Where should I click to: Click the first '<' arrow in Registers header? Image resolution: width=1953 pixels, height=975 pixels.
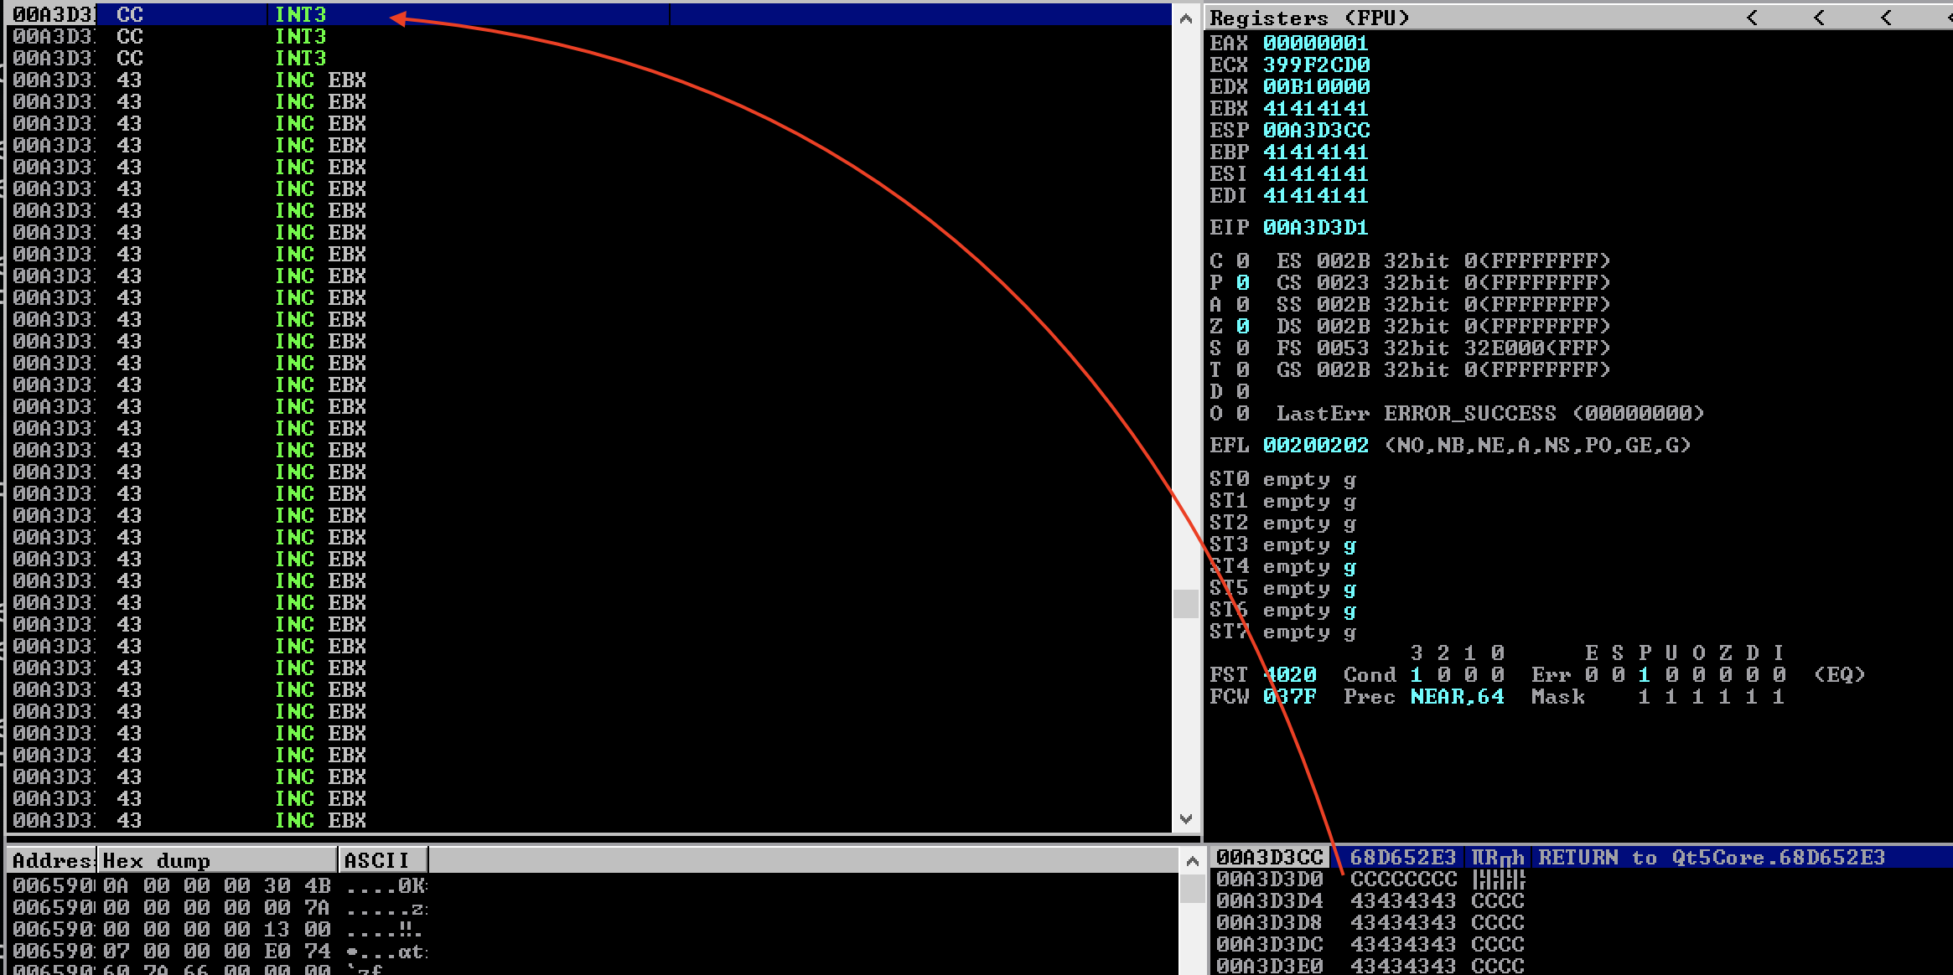[1752, 18]
